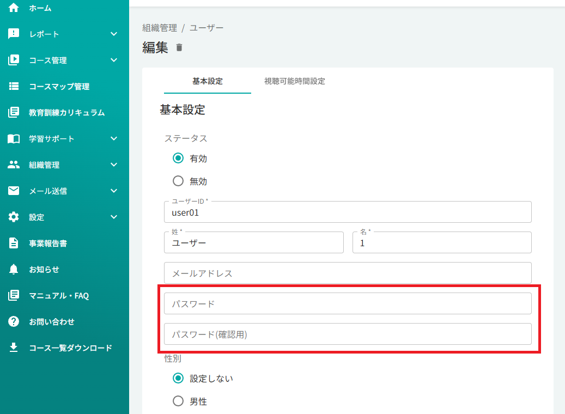This screenshot has height=414, width=565.
Task: Select the 無効 status radio button
Action: pyautogui.click(x=178, y=181)
